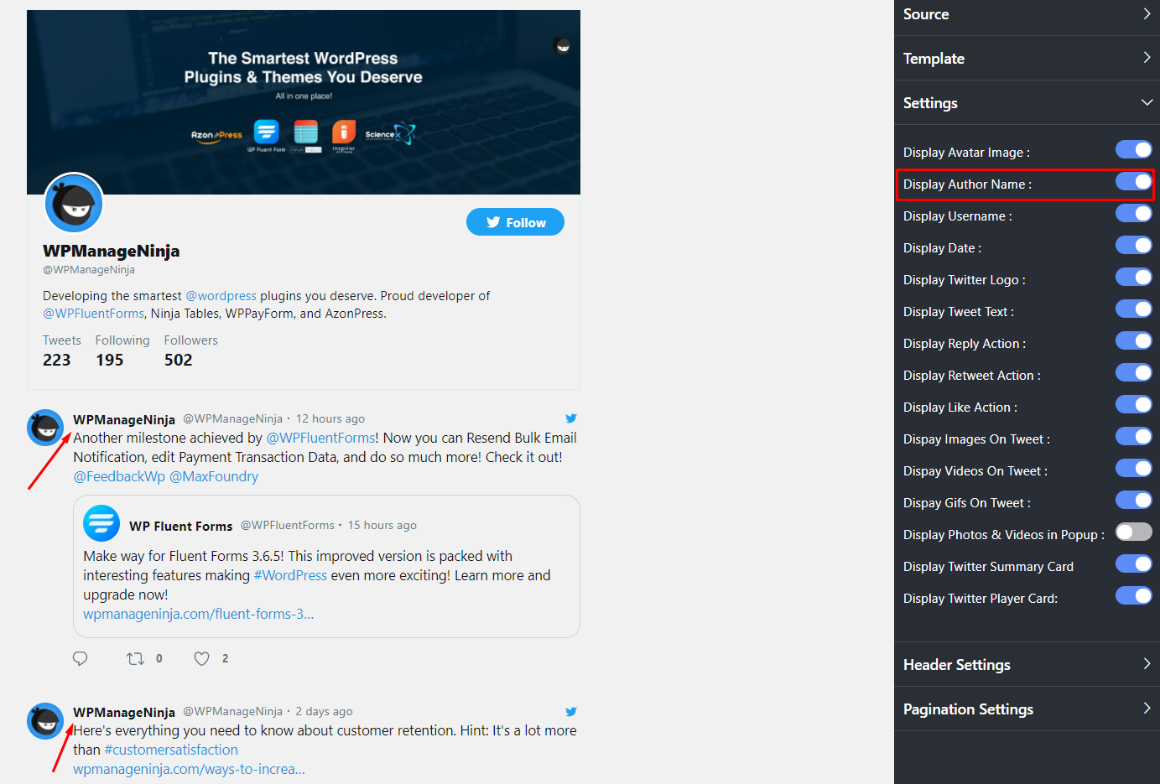This screenshot has width=1160, height=784.
Task: Toggle Display Avatar Image off
Action: coord(1133,149)
